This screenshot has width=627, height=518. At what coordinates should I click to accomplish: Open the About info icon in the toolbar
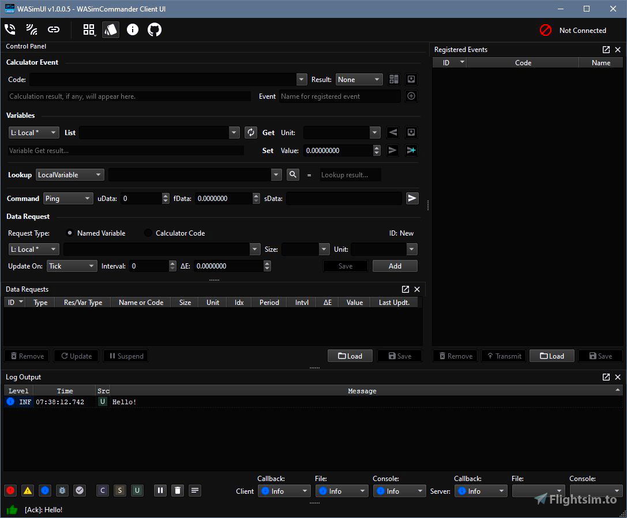pyautogui.click(x=133, y=29)
